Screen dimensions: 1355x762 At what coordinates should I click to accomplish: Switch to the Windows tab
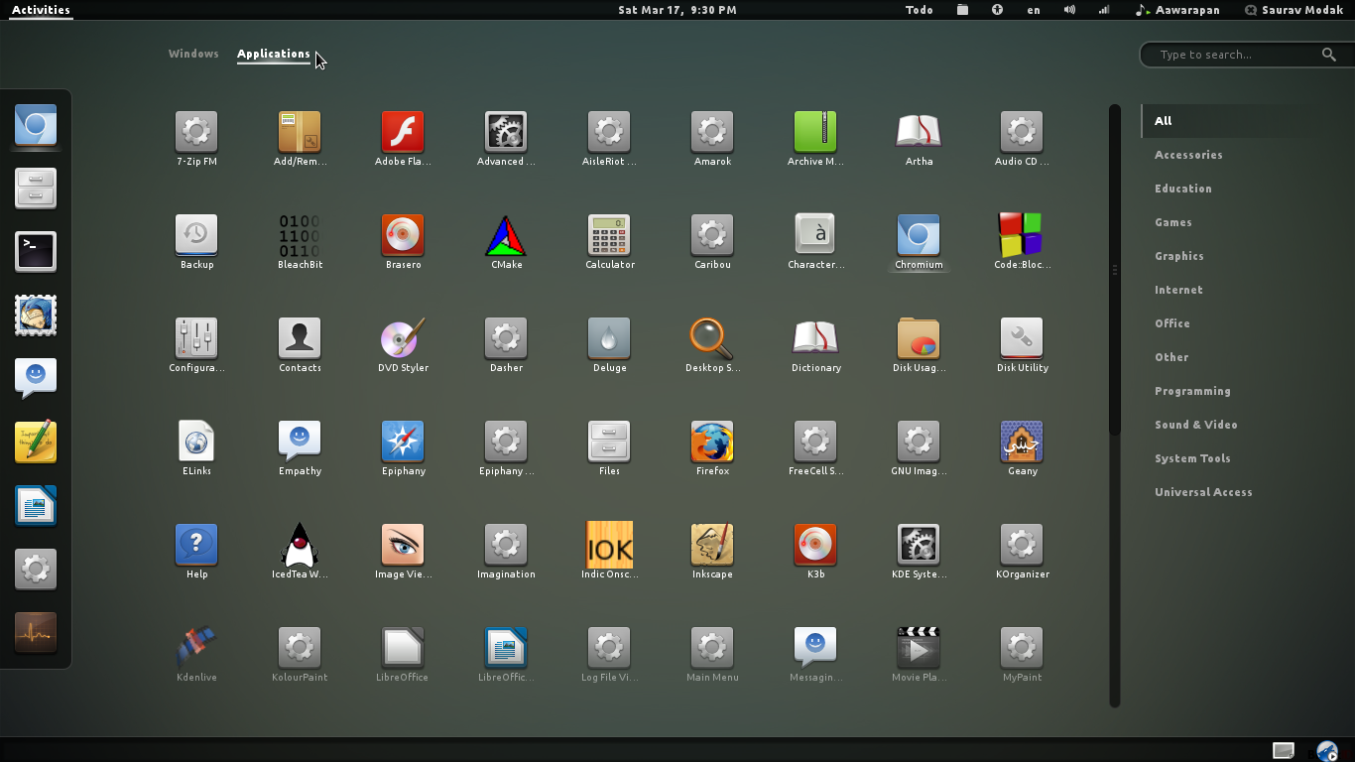click(193, 54)
